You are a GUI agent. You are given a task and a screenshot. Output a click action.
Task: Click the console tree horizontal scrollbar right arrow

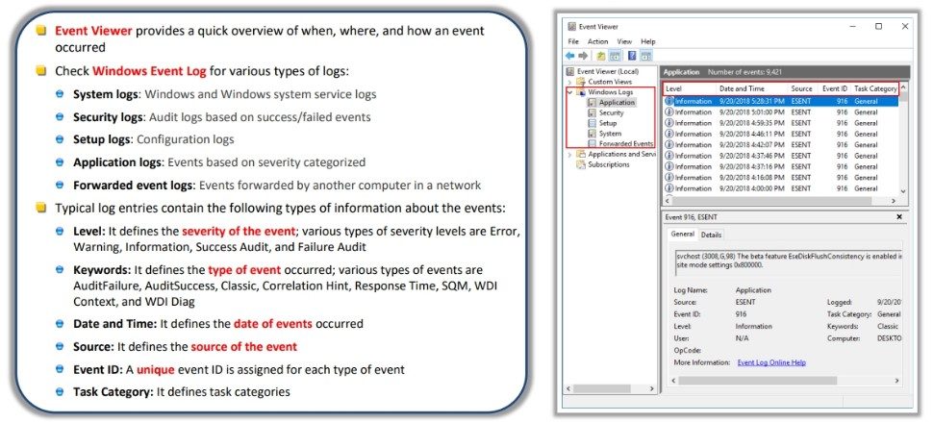coord(653,388)
